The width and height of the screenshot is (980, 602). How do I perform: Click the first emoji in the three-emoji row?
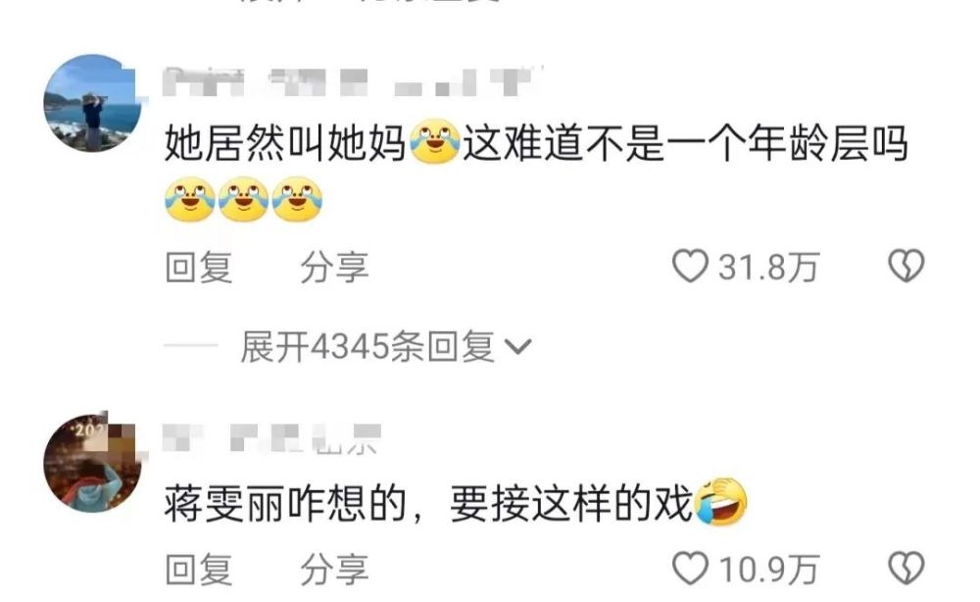point(190,199)
